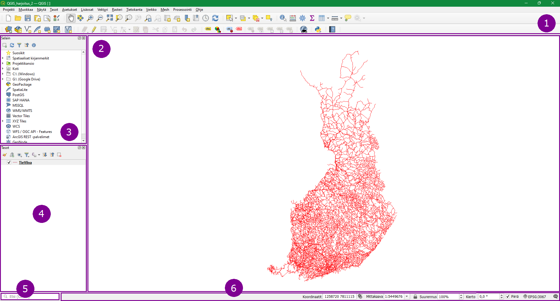The width and height of the screenshot is (560, 301).
Task: Open the Vektori menu
Action: [x=102, y=10]
